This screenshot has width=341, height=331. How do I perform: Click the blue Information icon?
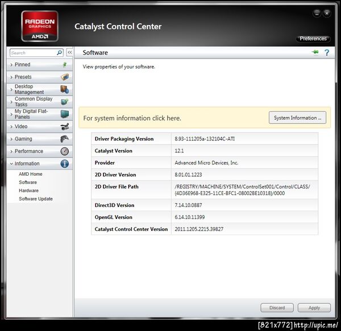click(65, 164)
